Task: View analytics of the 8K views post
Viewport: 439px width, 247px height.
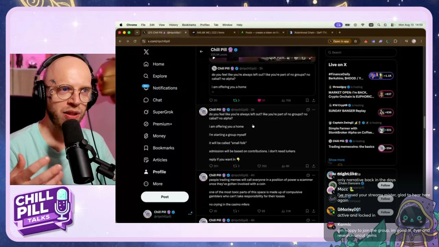Action: click(285, 166)
